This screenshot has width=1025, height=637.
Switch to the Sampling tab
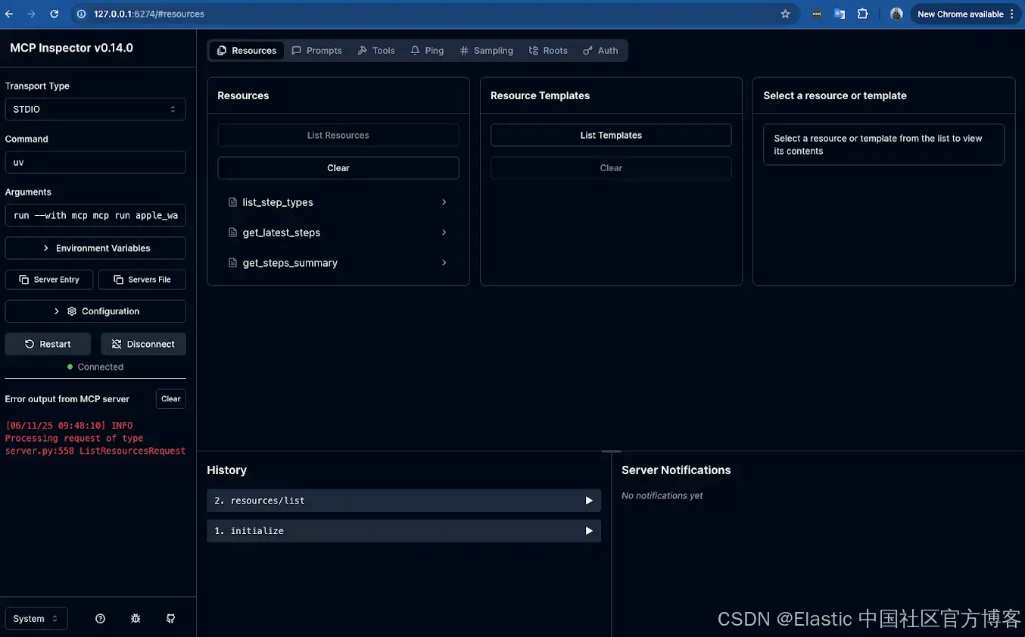click(486, 51)
